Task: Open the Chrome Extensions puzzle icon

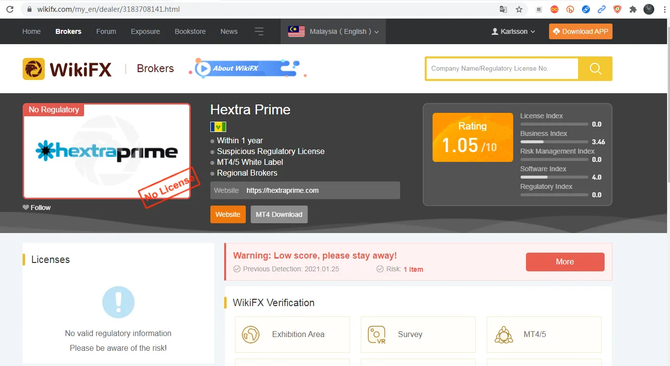Action: 633,9
